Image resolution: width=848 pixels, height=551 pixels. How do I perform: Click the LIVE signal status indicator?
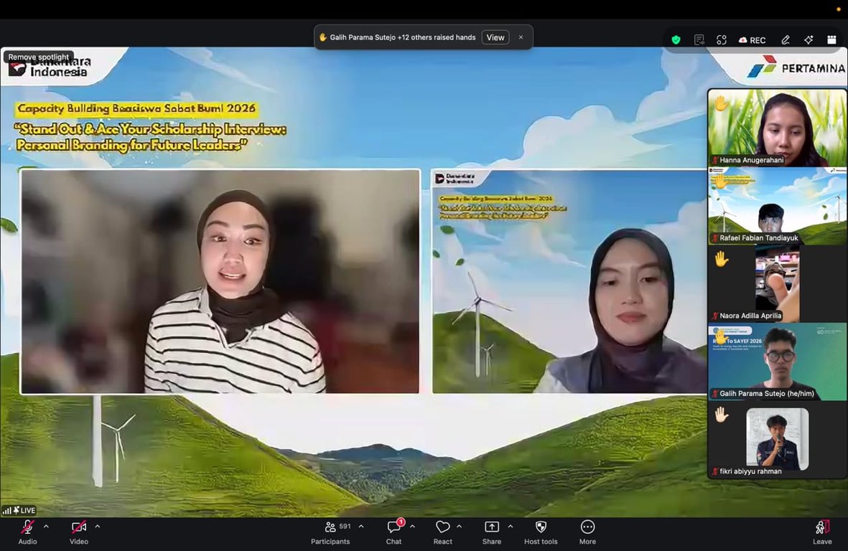click(19, 510)
